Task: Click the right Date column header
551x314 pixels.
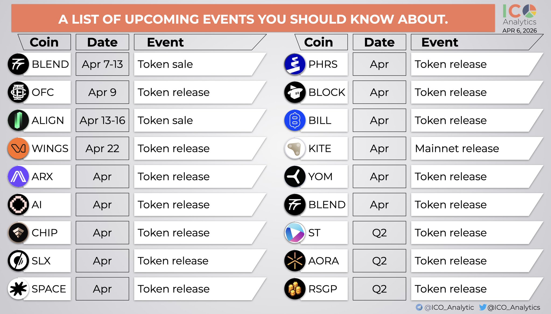Action: pyautogui.click(x=379, y=42)
